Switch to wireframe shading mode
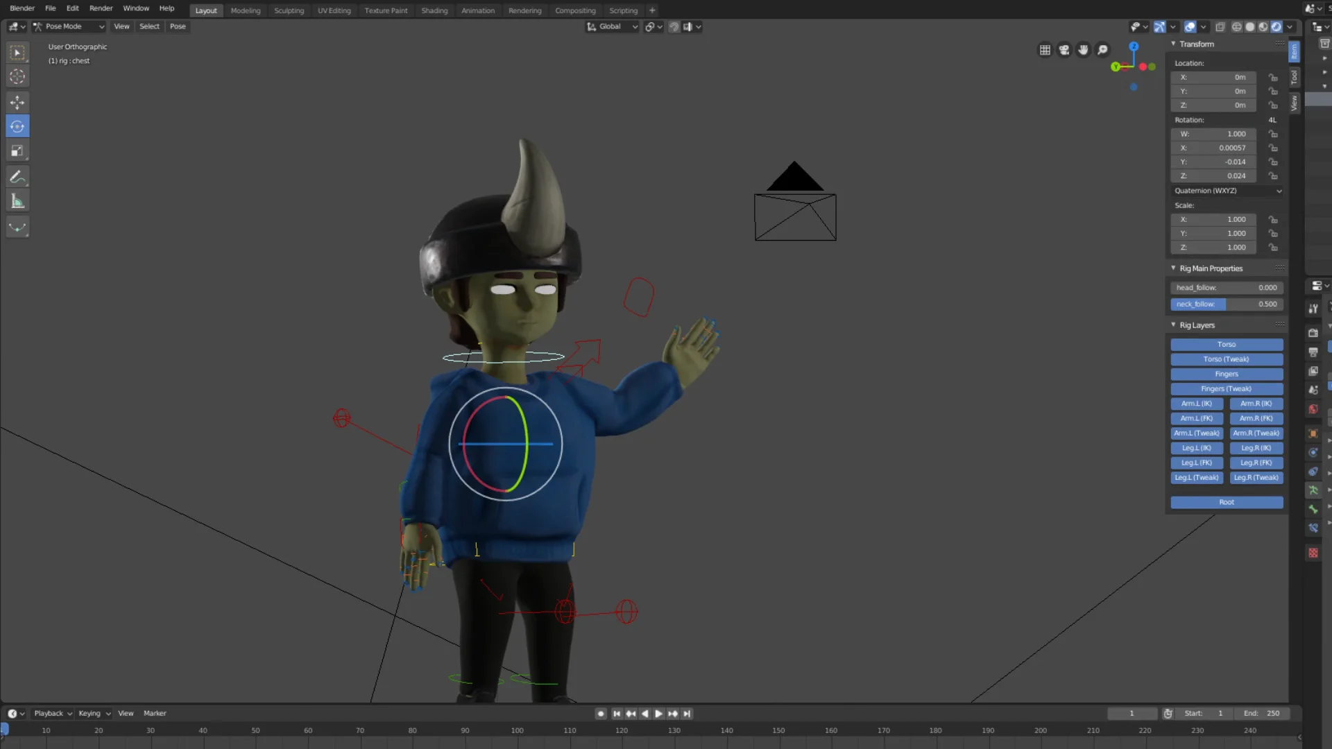The width and height of the screenshot is (1332, 749). point(1237,27)
